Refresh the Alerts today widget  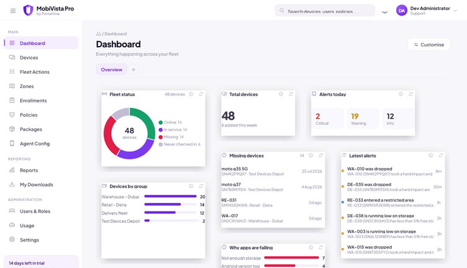tap(410, 94)
